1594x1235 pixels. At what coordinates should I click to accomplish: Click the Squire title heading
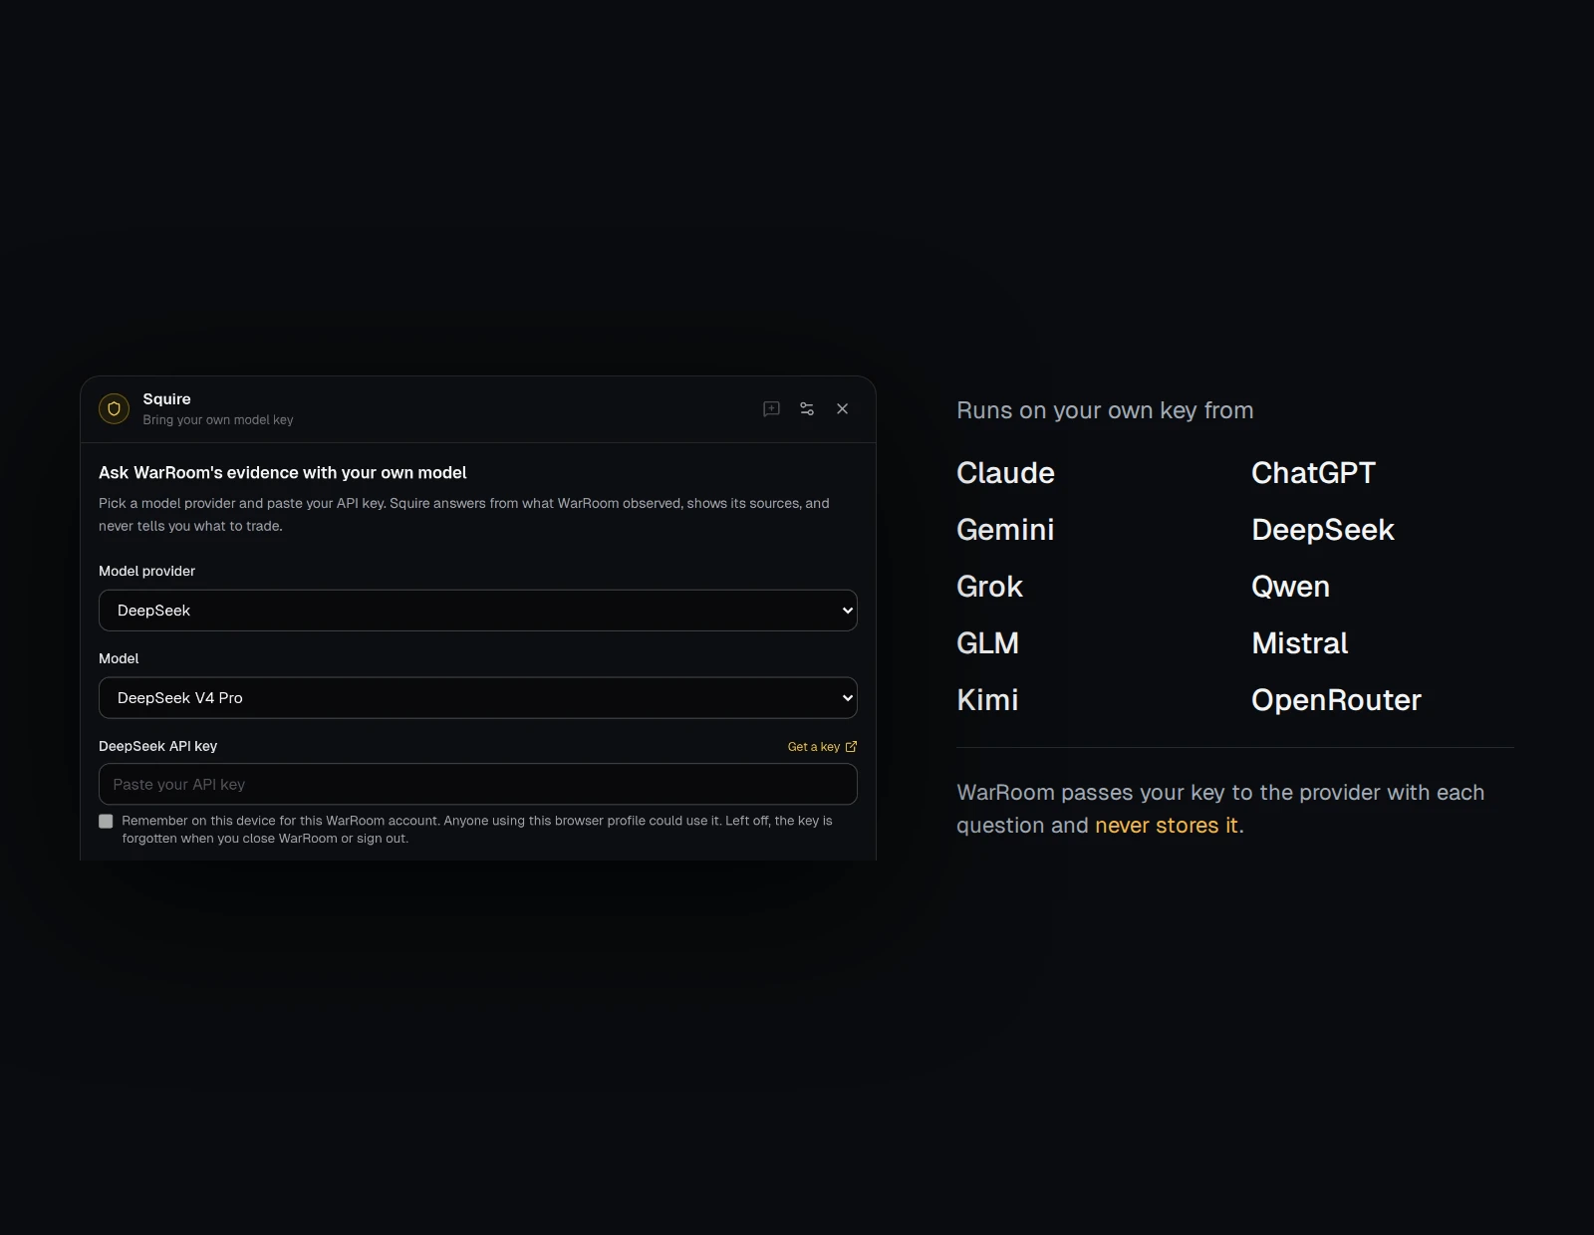166,398
